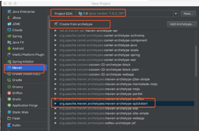Screen dimensions: 199x131
Task: Select the Kotlin 'K' icon
Action: point(9,125)
